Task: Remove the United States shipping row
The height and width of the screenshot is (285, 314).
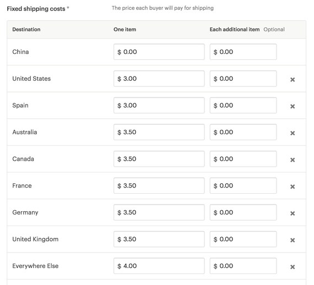Action: (293, 80)
